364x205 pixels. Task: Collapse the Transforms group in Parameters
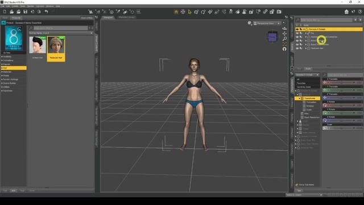coord(300,99)
